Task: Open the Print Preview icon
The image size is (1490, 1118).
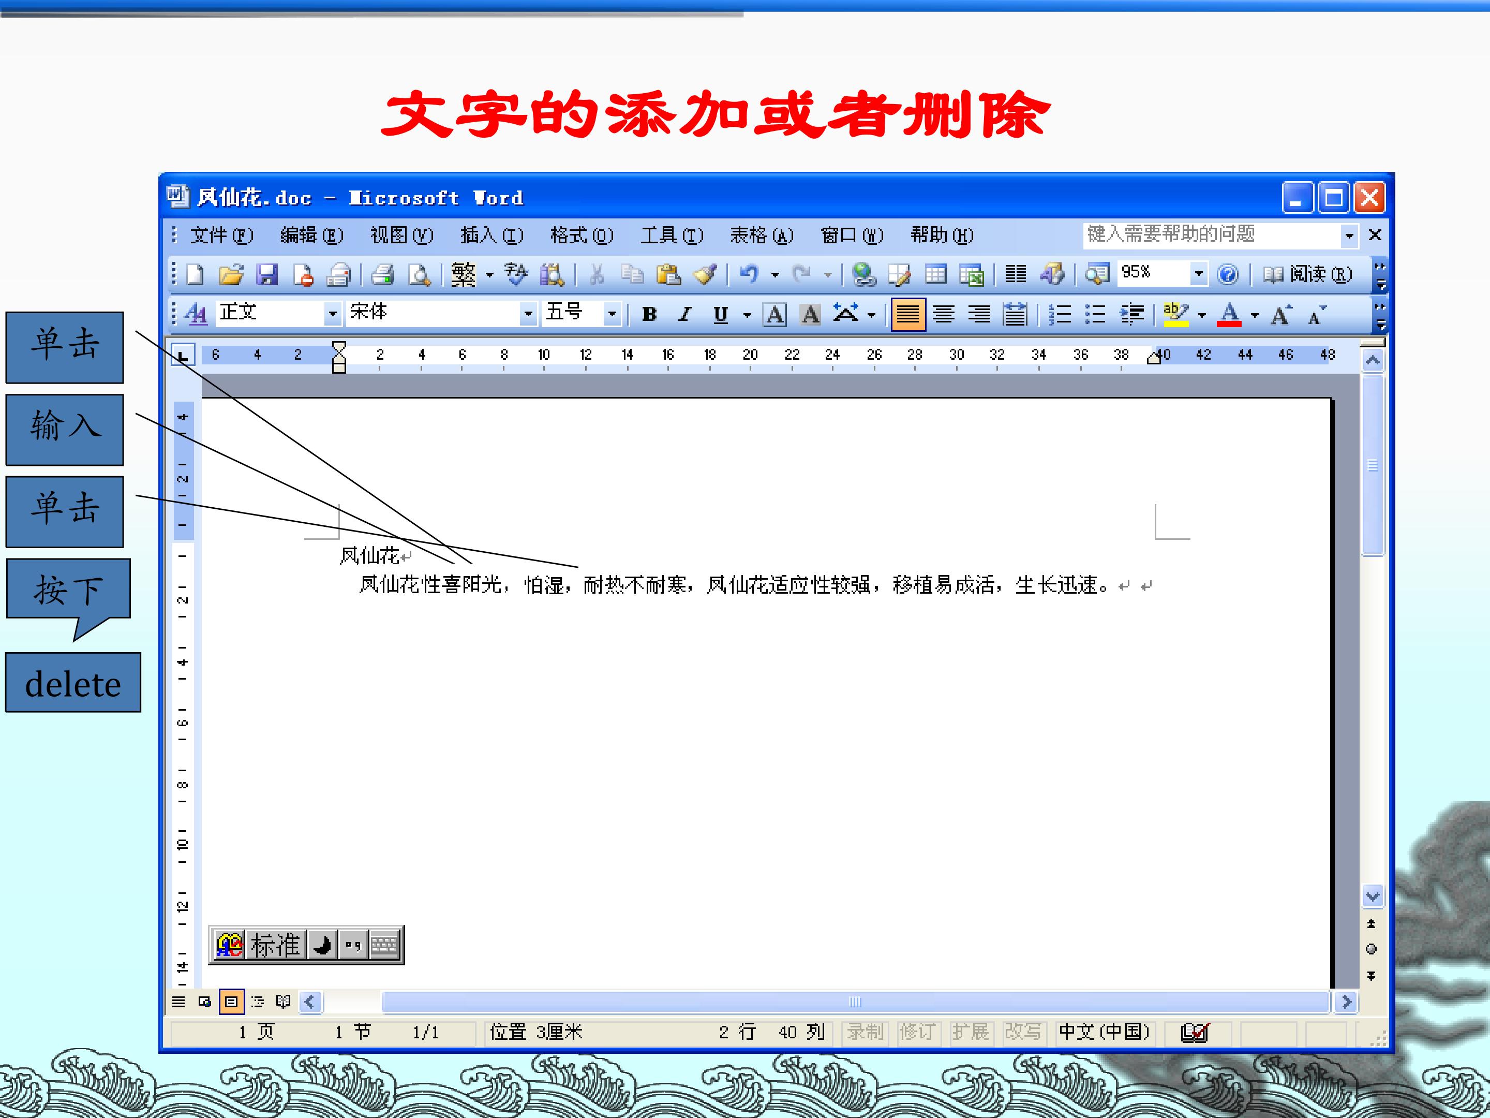Action: (x=419, y=274)
